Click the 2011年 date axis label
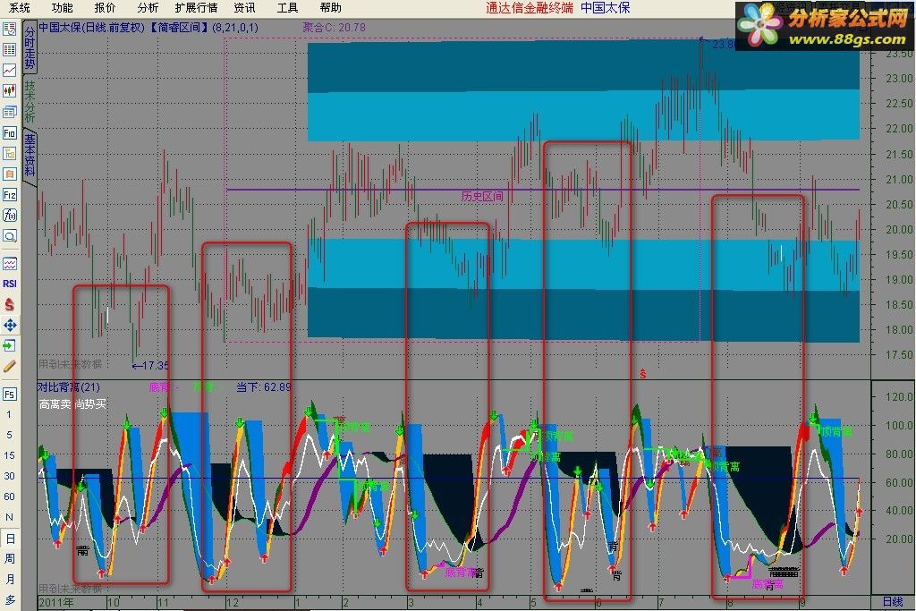 coord(56,602)
